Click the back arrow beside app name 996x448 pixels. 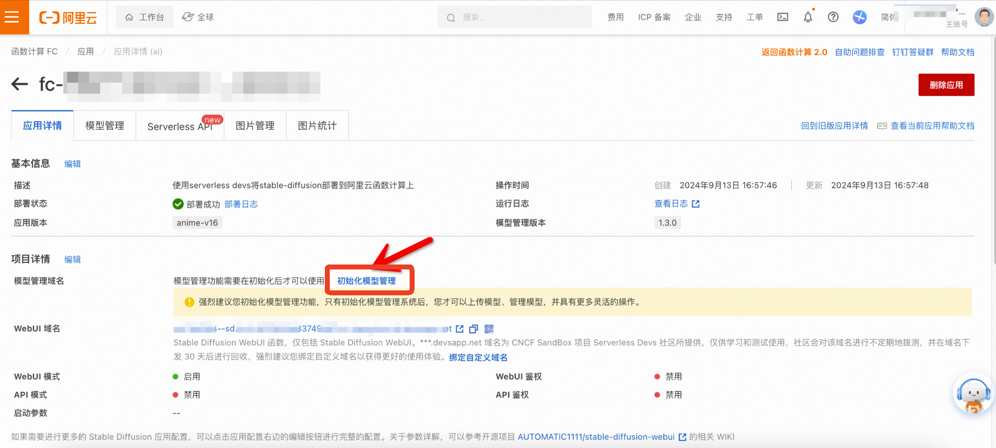tap(20, 84)
